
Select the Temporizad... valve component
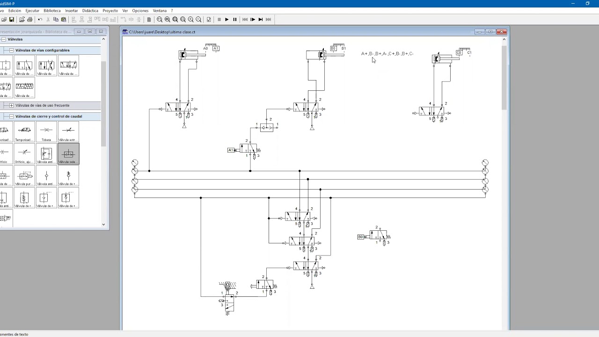[24, 132]
